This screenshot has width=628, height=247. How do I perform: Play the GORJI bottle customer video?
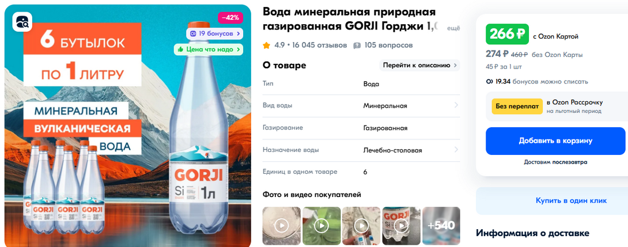pyautogui.click(x=402, y=226)
